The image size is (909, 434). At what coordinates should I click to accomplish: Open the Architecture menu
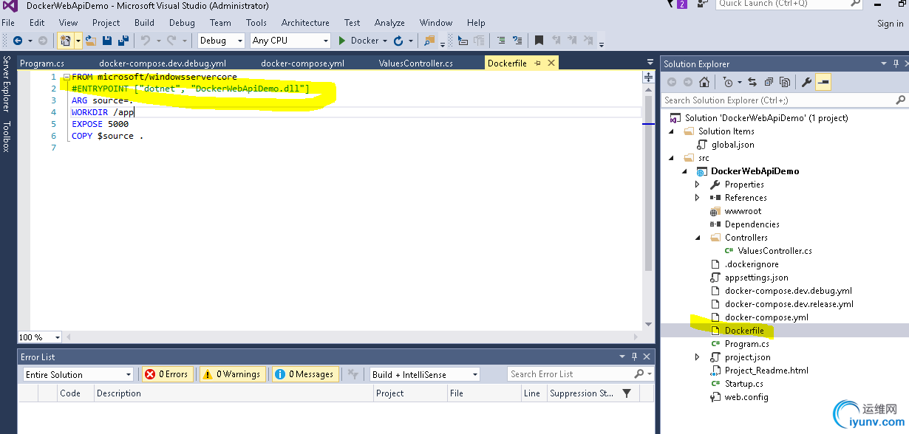coord(305,23)
